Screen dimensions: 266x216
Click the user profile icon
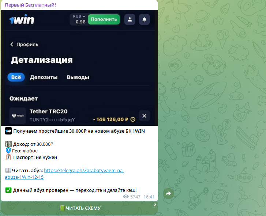click(130, 19)
